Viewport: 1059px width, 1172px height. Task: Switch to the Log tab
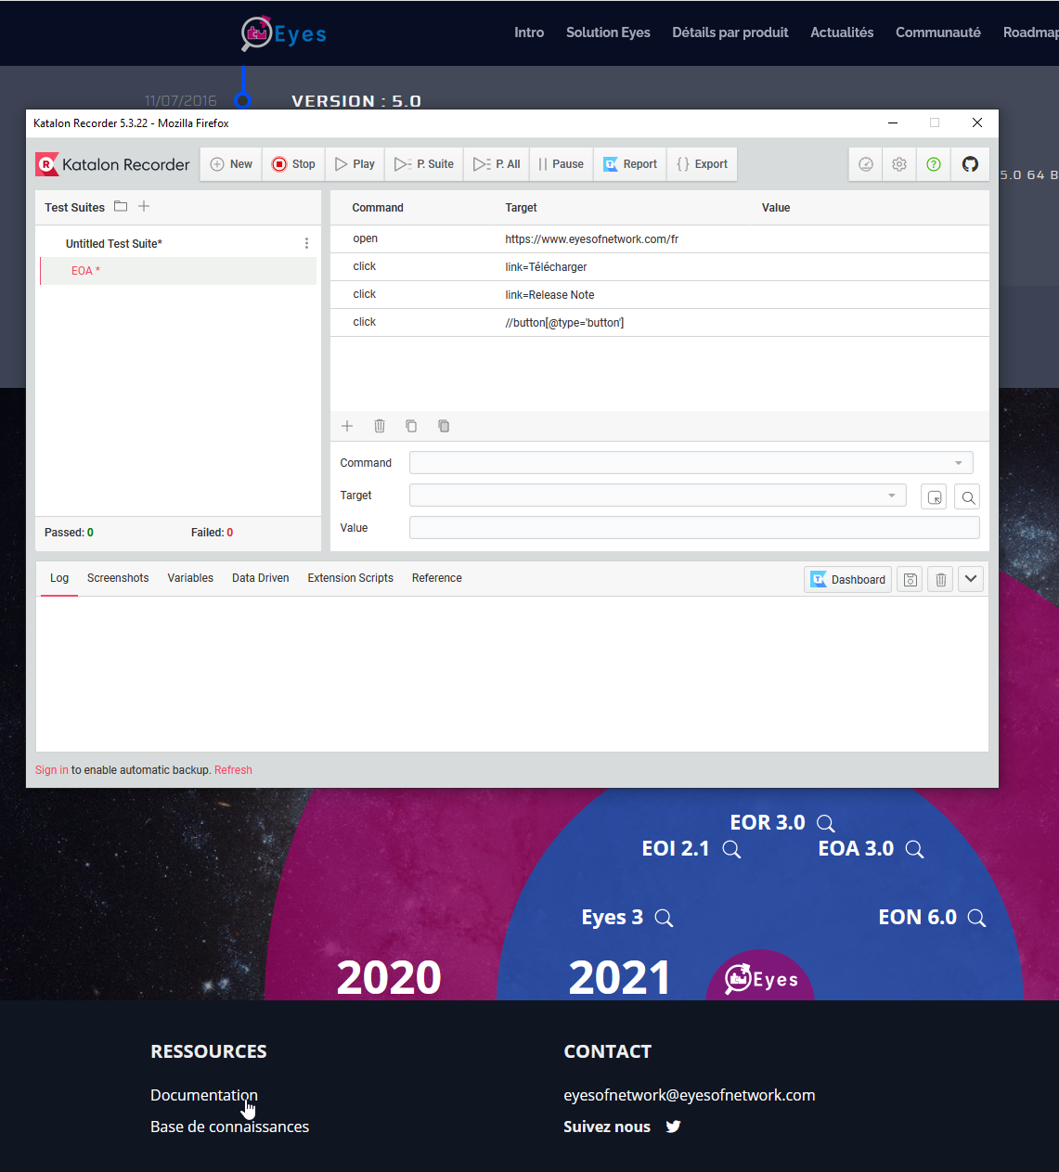tap(59, 578)
